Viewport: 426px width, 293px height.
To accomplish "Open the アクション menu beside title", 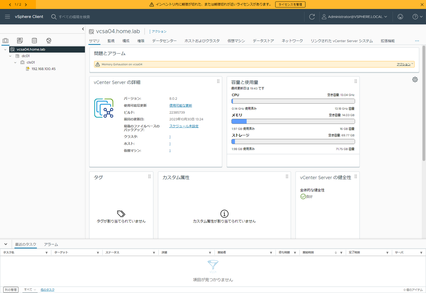I will pos(158,32).
